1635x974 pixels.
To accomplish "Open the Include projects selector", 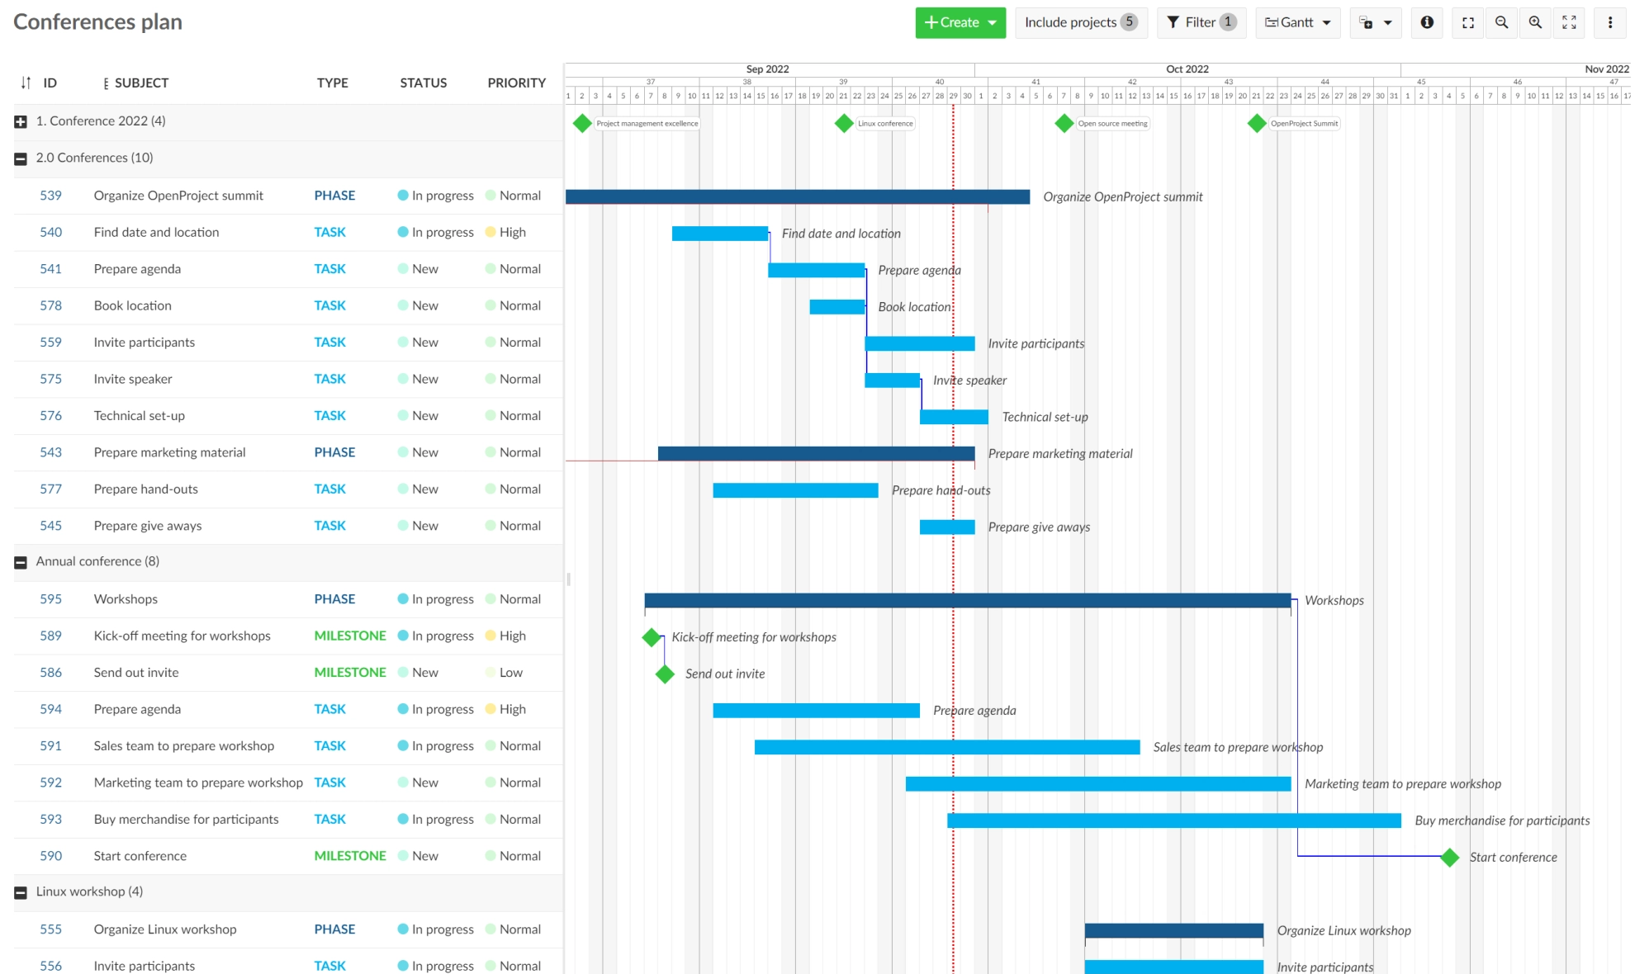I will [1081, 22].
